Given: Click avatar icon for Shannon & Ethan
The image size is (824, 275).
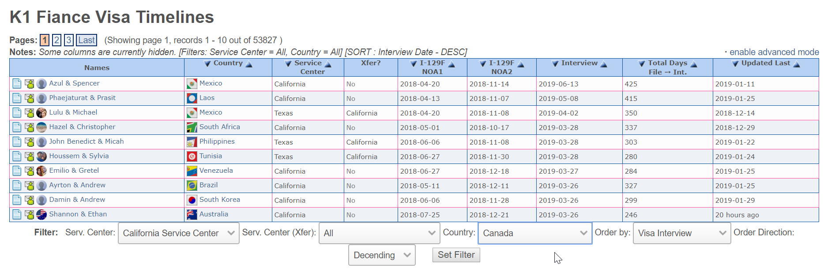Looking at the screenshot, I should tap(41, 215).
